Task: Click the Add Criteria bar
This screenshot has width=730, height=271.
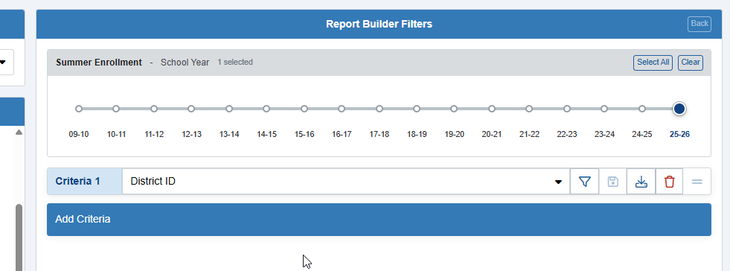Action: coord(379,220)
